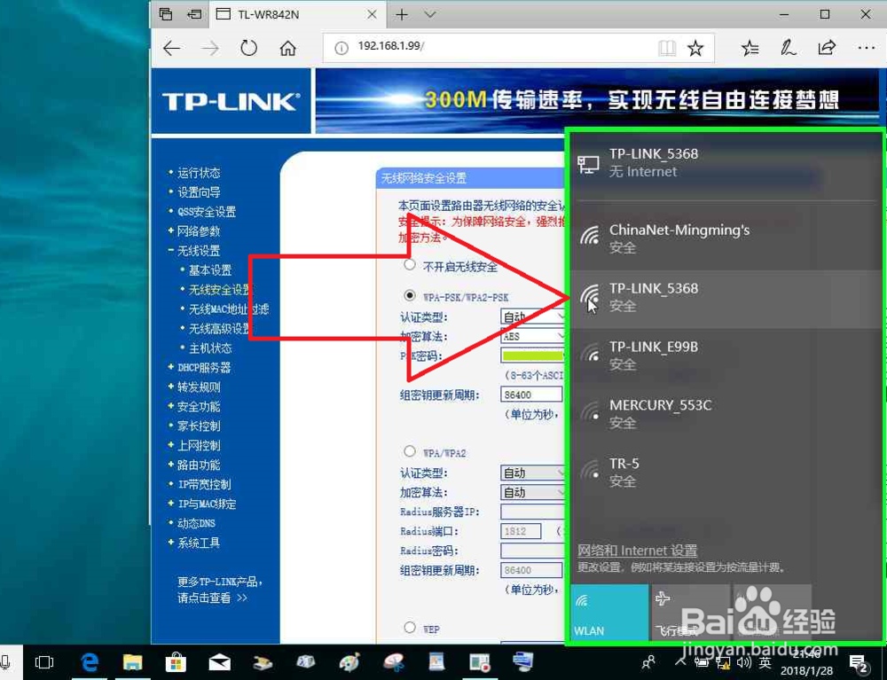This screenshot has height=680, width=887.
Task: Open Task View on the taskbar
Action: pos(44,662)
